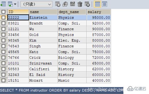This screenshot has height=94, width=149.
Task: Tick the select-all checkbox in the header
Action: click(x=4, y=12)
